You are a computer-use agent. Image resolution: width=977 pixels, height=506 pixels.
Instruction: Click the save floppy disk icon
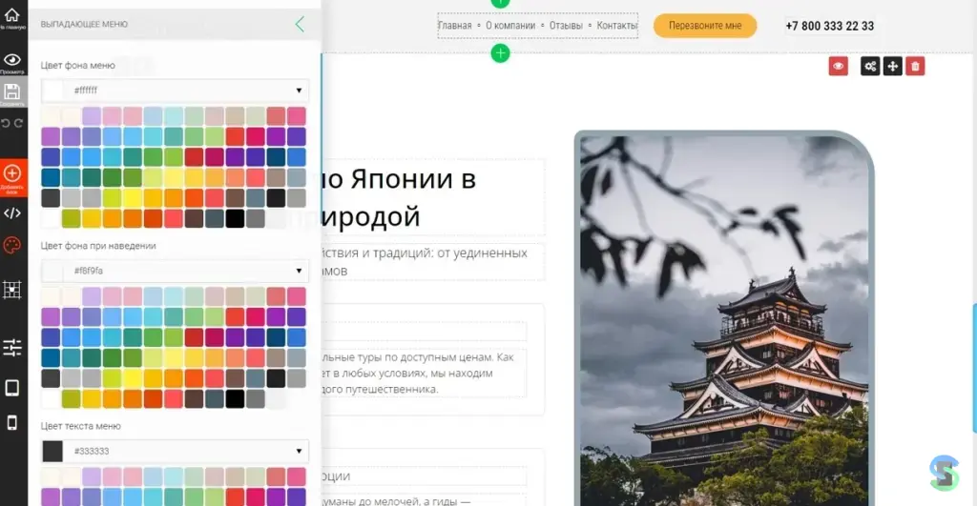point(12,92)
